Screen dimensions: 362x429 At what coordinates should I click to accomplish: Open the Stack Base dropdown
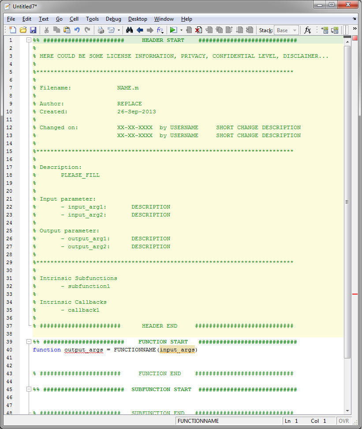click(286, 30)
